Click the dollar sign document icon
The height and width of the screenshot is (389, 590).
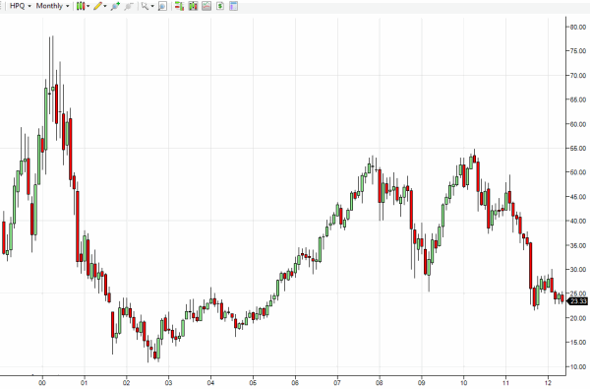[x=220, y=6]
